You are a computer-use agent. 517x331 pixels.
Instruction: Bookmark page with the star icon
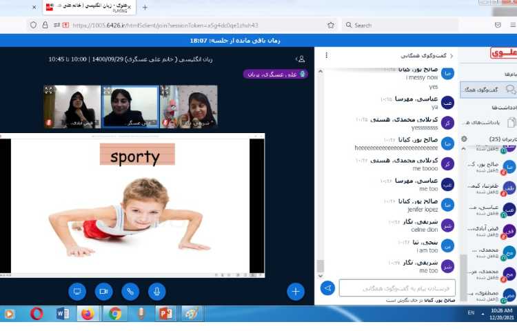[x=331, y=25]
